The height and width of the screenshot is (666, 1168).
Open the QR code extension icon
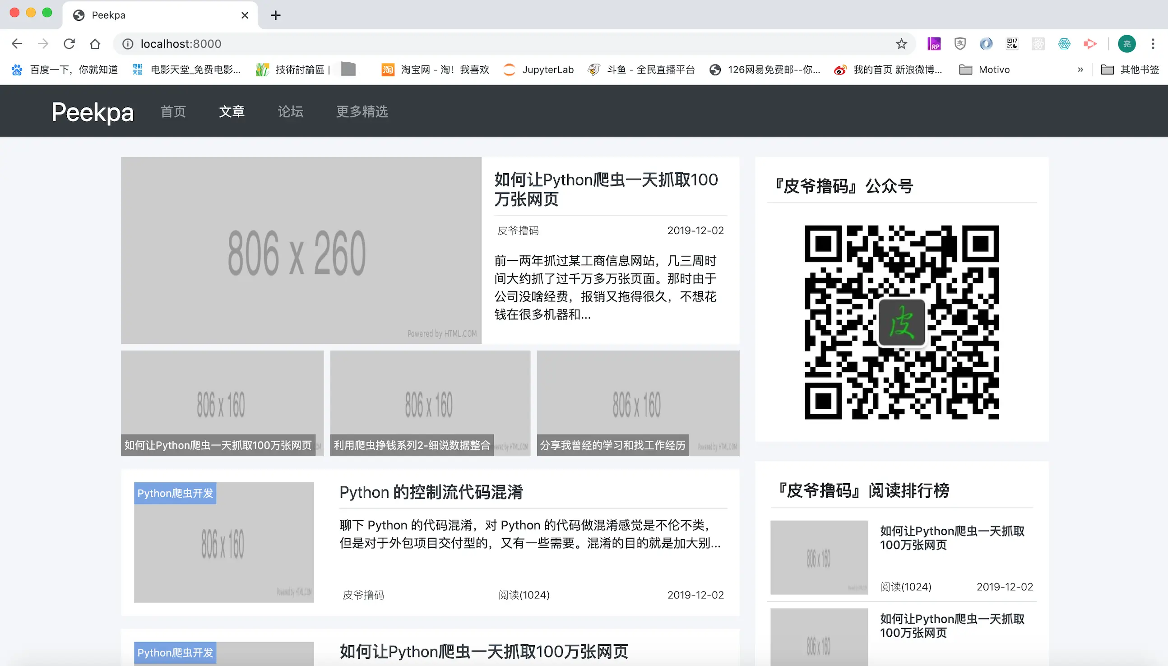click(1012, 44)
